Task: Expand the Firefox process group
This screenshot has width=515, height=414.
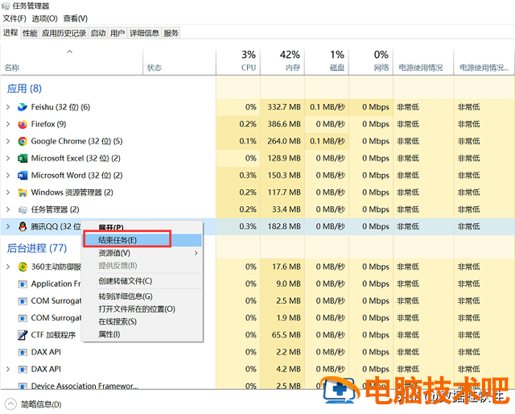Action: 8,124
